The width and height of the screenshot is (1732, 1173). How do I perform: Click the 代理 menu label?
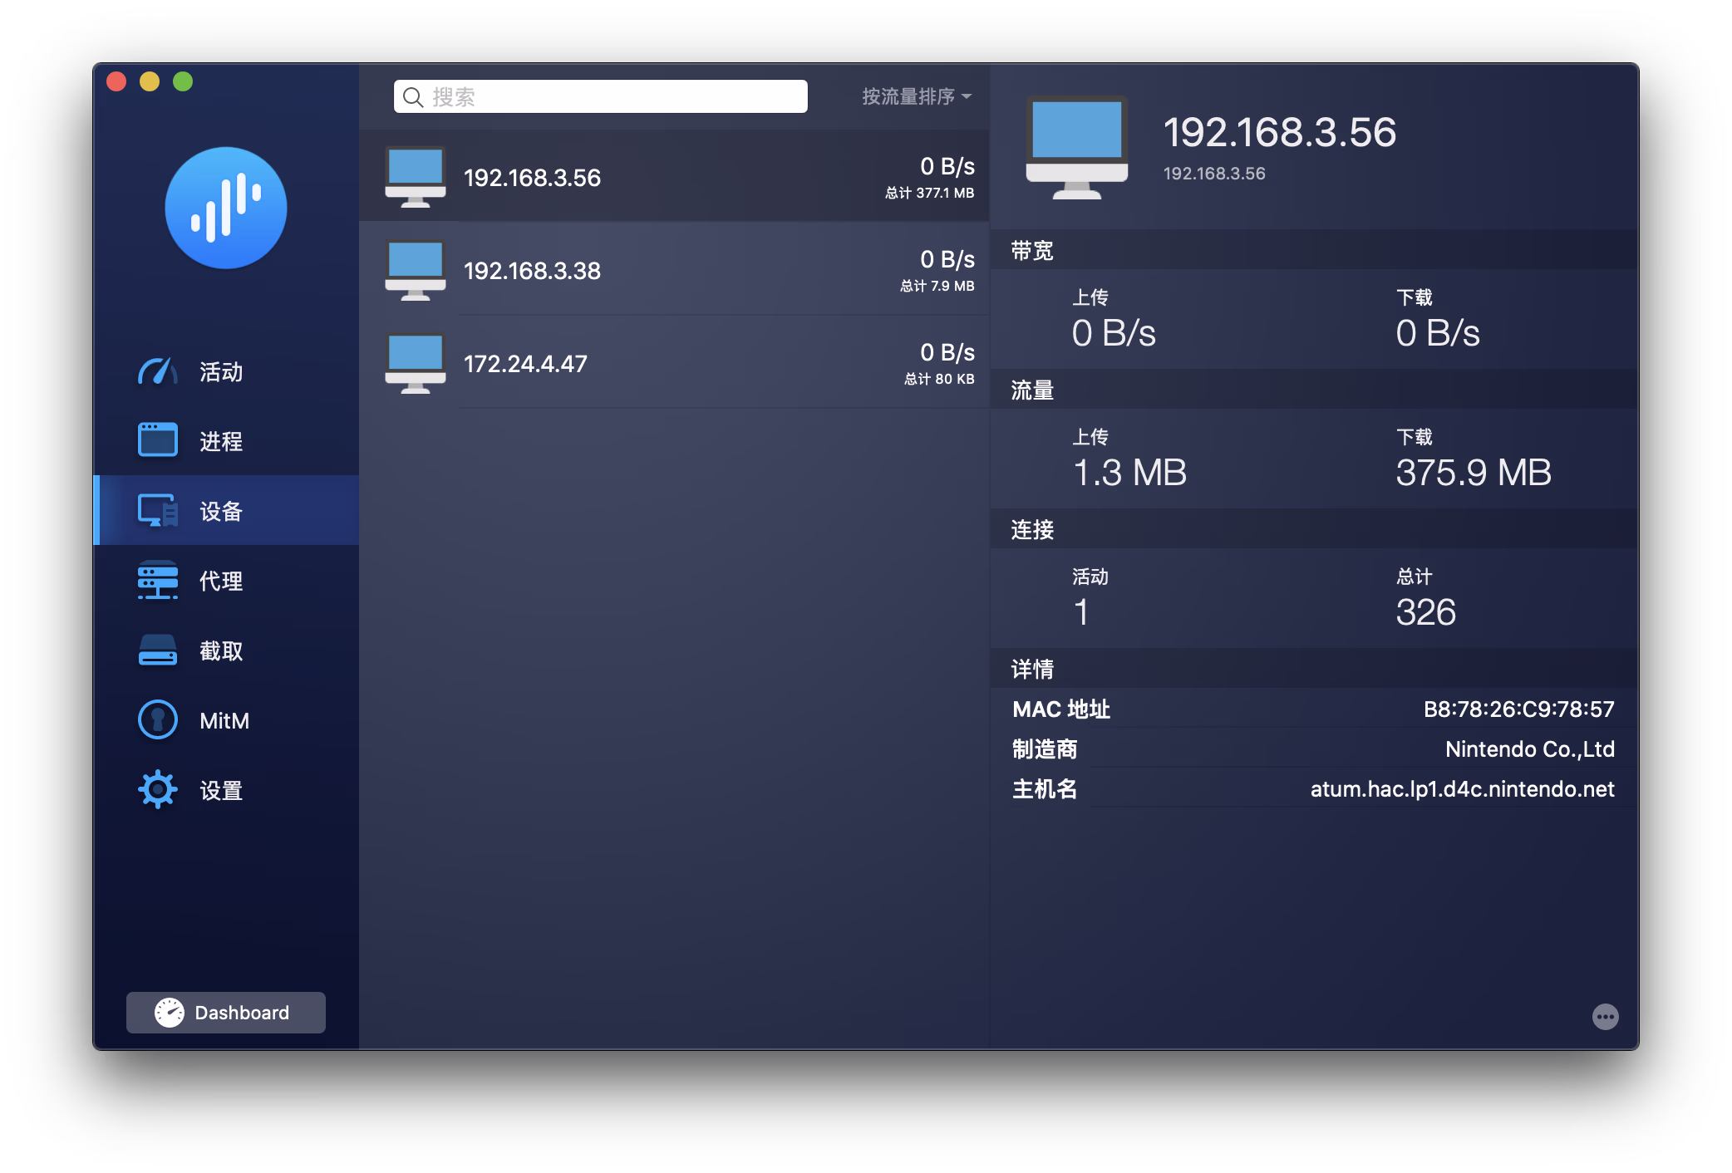(x=221, y=581)
